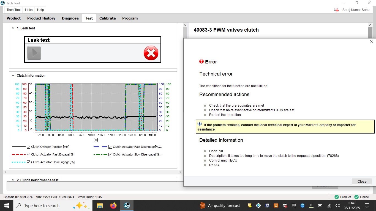
Task: Open the Links menu
Action: (29, 10)
